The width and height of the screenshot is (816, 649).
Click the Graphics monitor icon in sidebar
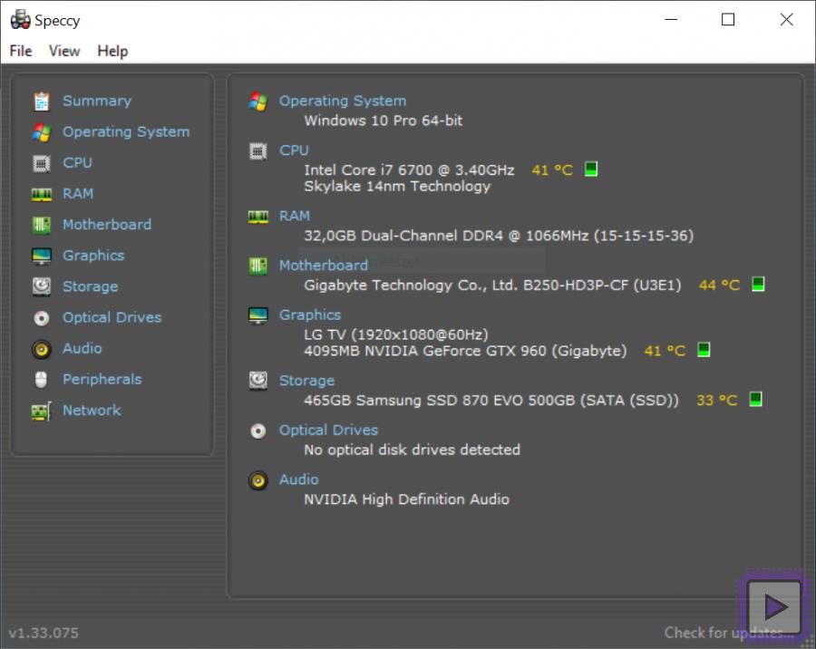tap(42, 256)
